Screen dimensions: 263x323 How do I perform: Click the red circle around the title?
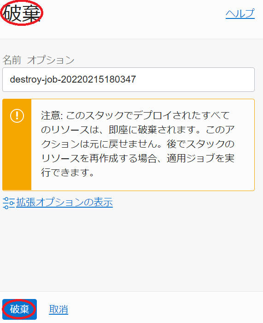[22, 13]
